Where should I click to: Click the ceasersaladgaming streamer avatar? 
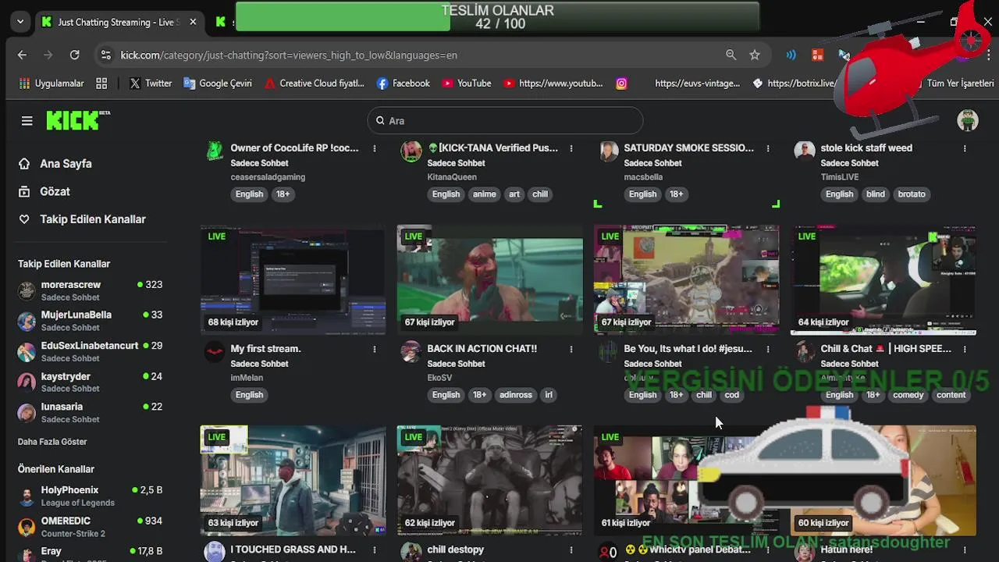215,151
